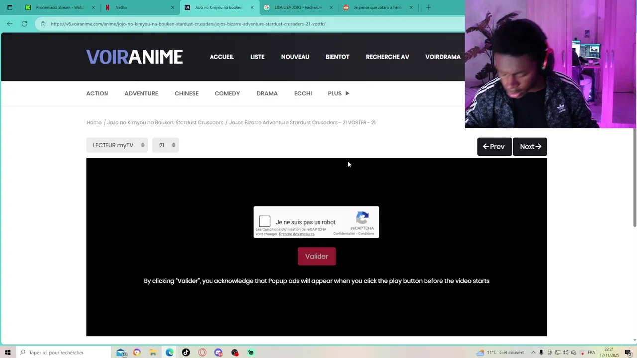The height and width of the screenshot is (358, 637).
Task: Go to previous episode with Prev
Action: (x=494, y=147)
